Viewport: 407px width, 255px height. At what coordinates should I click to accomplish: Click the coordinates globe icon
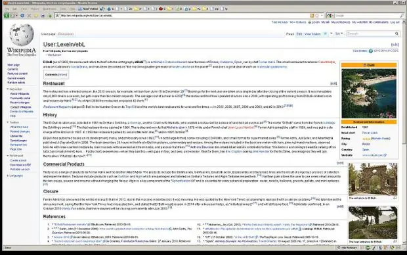pos(371,51)
